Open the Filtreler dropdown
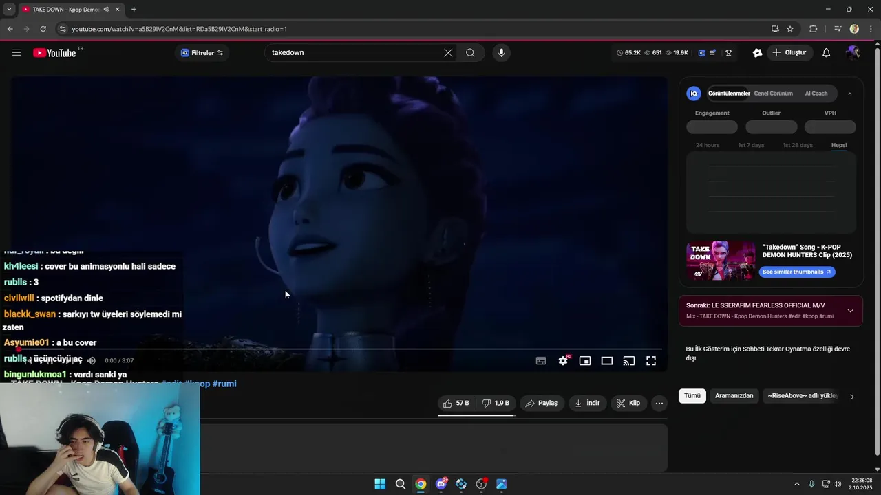 click(202, 53)
